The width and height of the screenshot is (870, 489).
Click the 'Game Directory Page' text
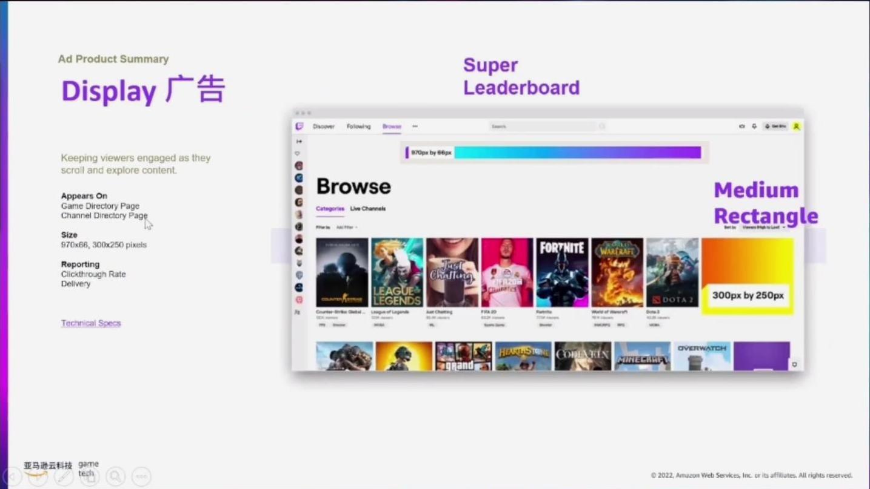pyautogui.click(x=100, y=206)
